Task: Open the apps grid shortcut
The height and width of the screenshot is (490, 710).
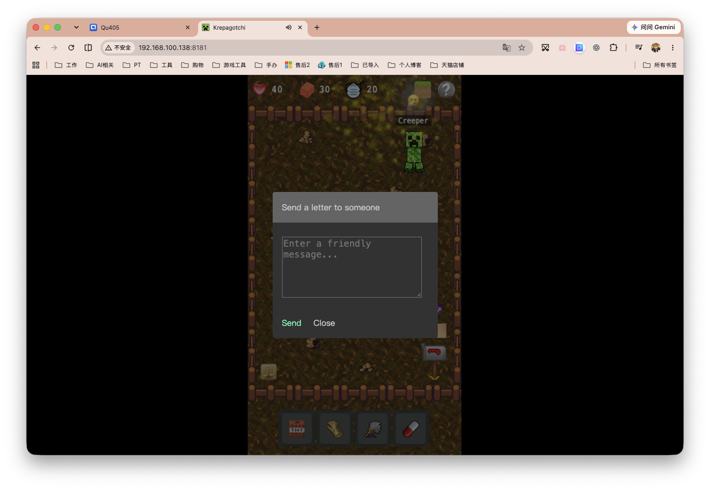Action: pyautogui.click(x=36, y=65)
